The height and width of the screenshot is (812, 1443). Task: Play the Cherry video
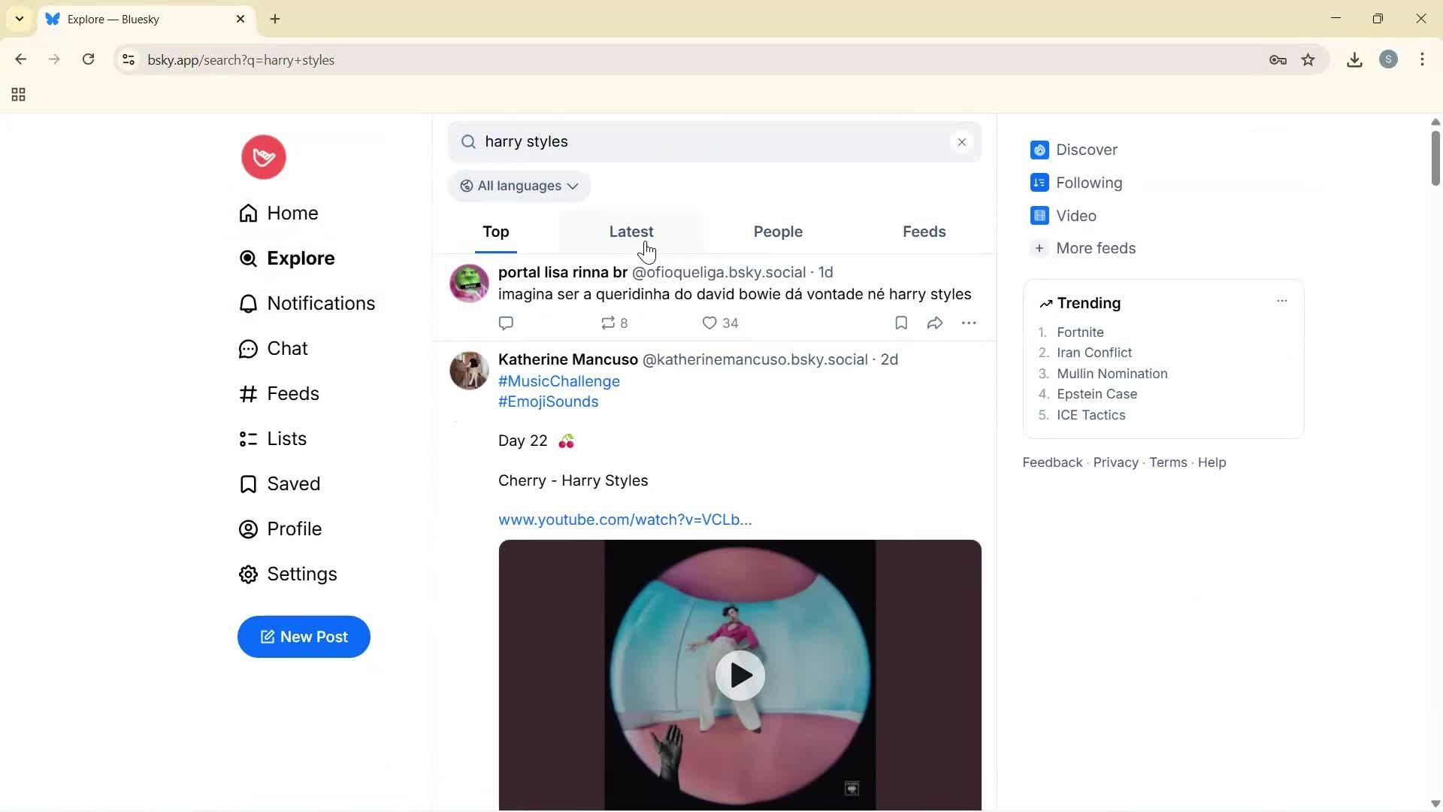pos(740,674)
